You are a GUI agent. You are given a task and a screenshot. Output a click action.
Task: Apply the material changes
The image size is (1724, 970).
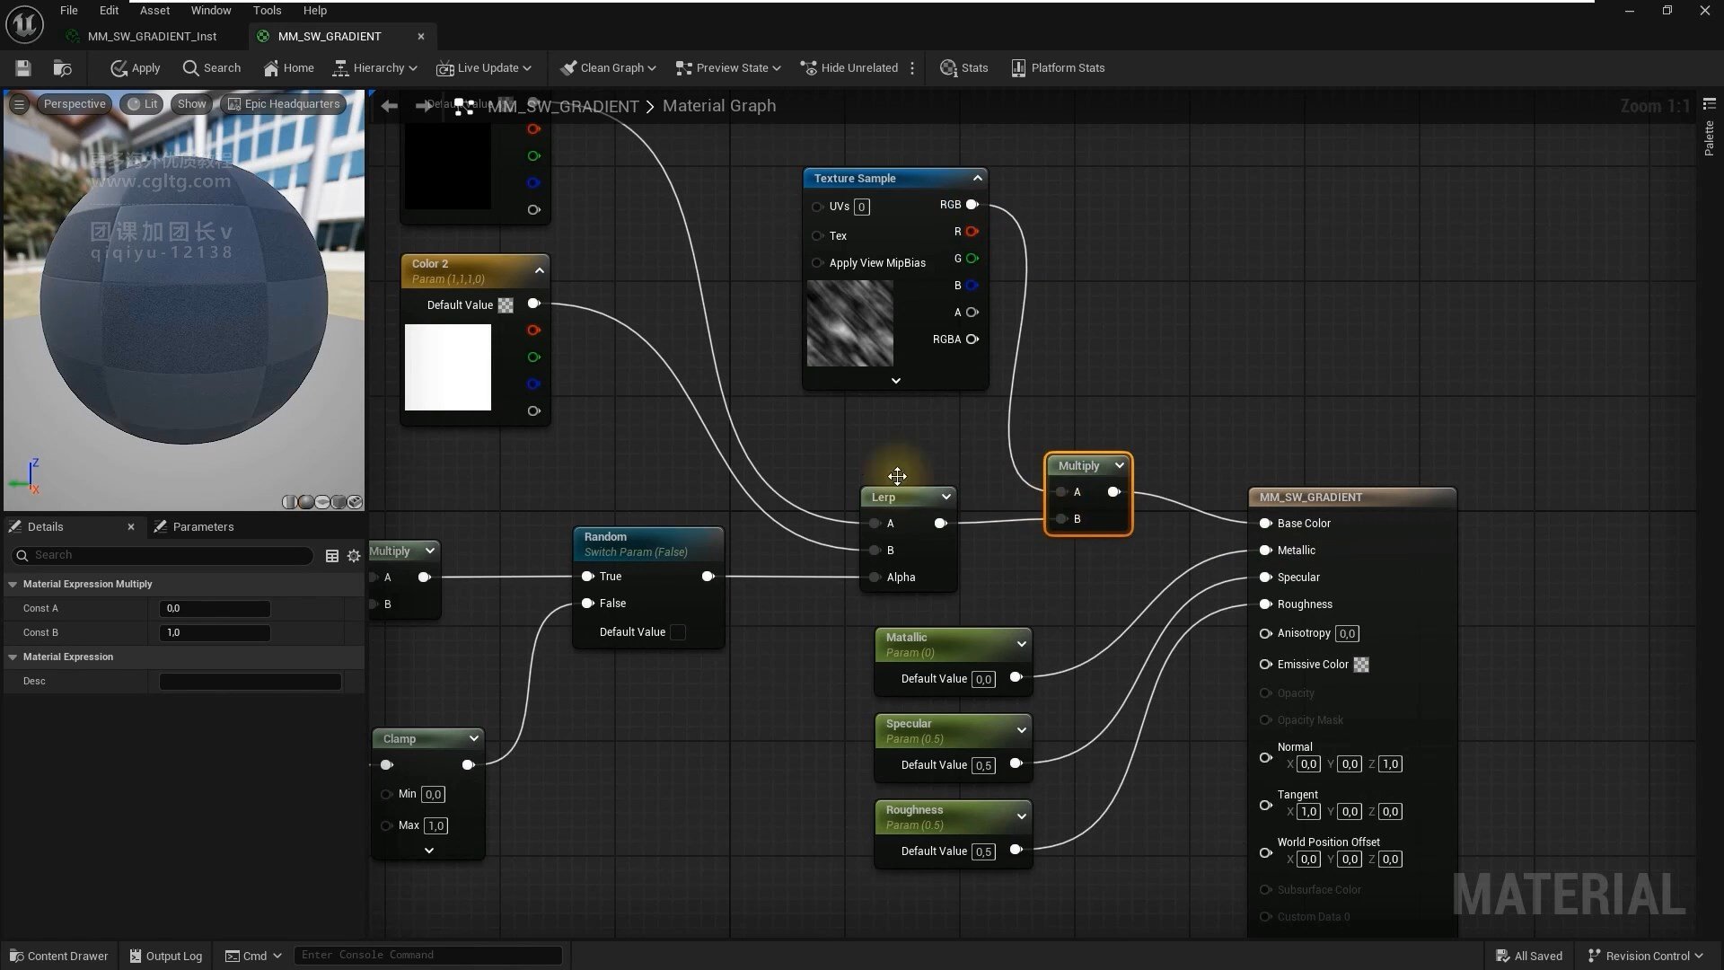[x=135, y=68]
